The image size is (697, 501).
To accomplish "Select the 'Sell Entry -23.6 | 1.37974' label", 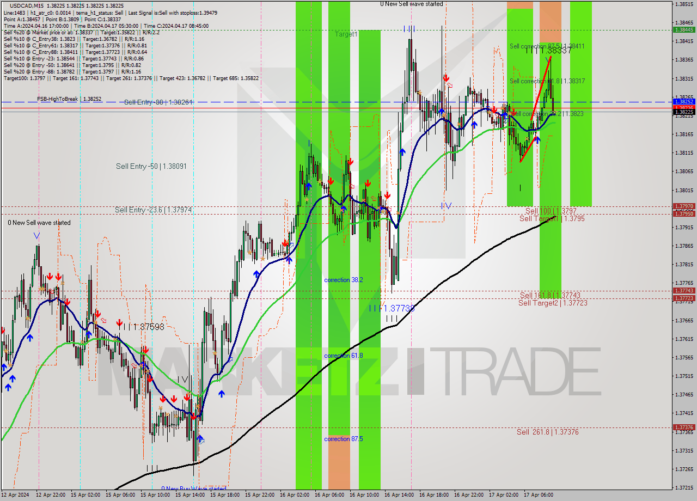I will 154,210.
